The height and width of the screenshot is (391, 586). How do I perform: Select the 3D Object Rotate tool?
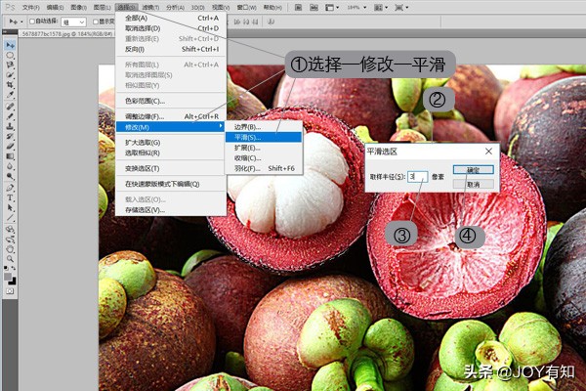(10, 230)
